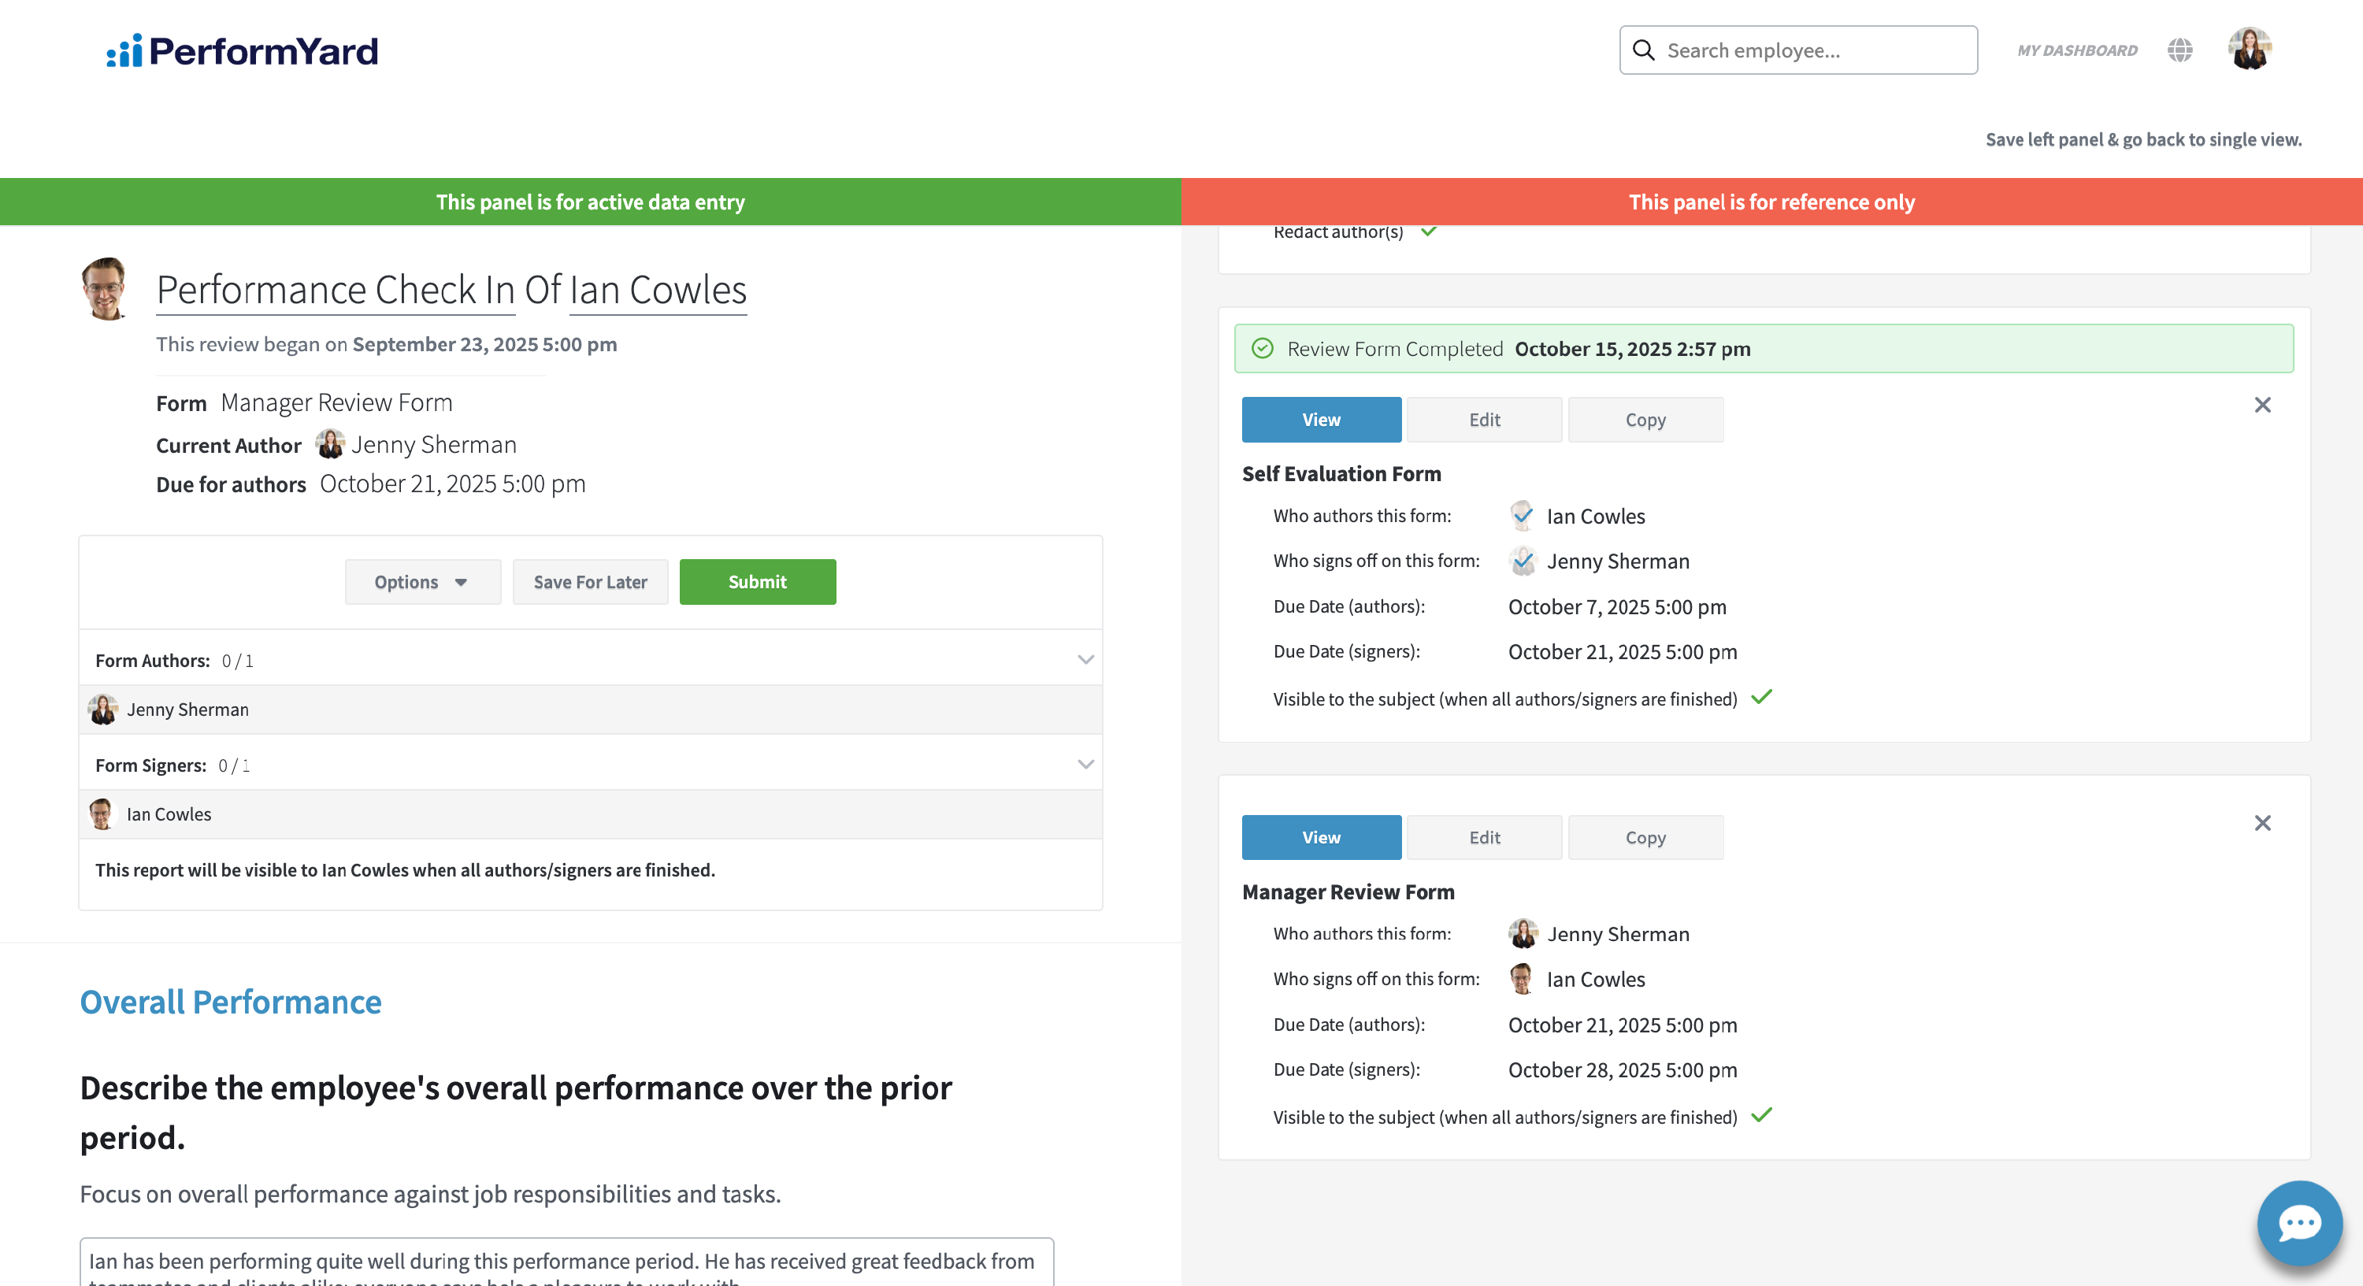Screen dimensions: 2363x1286
Task: Click Save left panel & go back link
Action: (2142, 139)
